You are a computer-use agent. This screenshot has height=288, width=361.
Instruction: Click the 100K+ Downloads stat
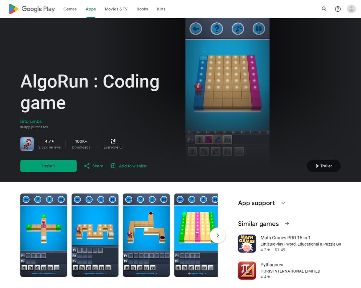(81, 144)
